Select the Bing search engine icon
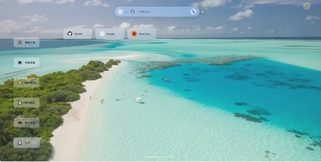Screen dimensions: 321x162 point(126,12)
